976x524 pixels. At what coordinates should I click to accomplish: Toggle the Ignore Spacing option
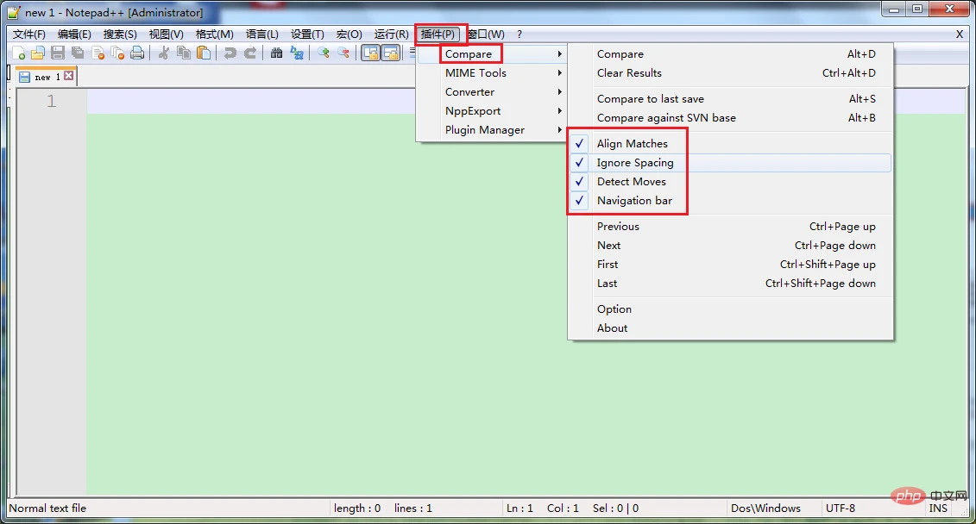tap(635, 163)
